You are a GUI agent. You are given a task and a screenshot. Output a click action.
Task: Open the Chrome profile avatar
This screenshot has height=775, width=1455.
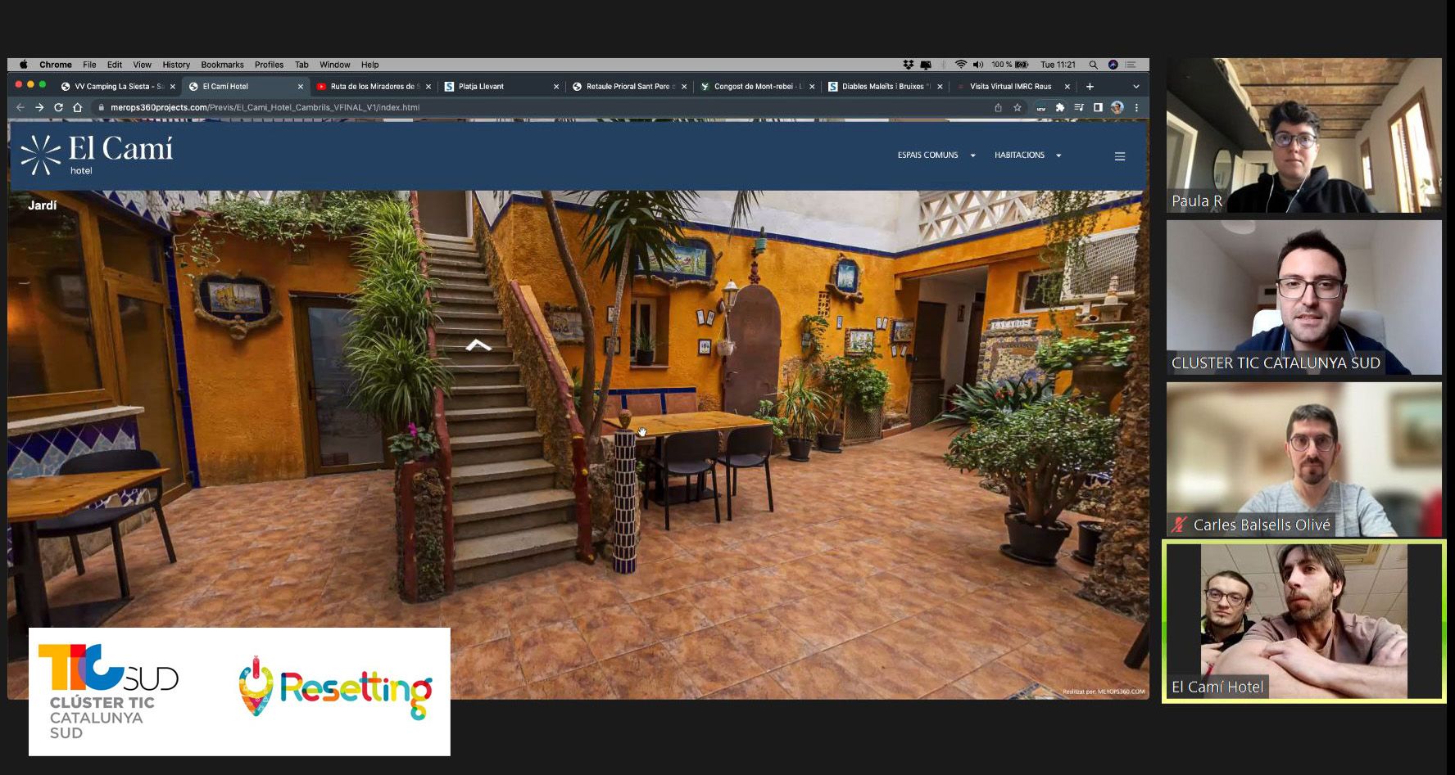pyautogui.click(x=1117, y=107)
